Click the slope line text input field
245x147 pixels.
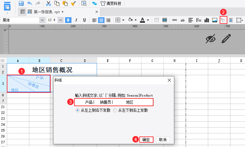click(x=114, y=102)
